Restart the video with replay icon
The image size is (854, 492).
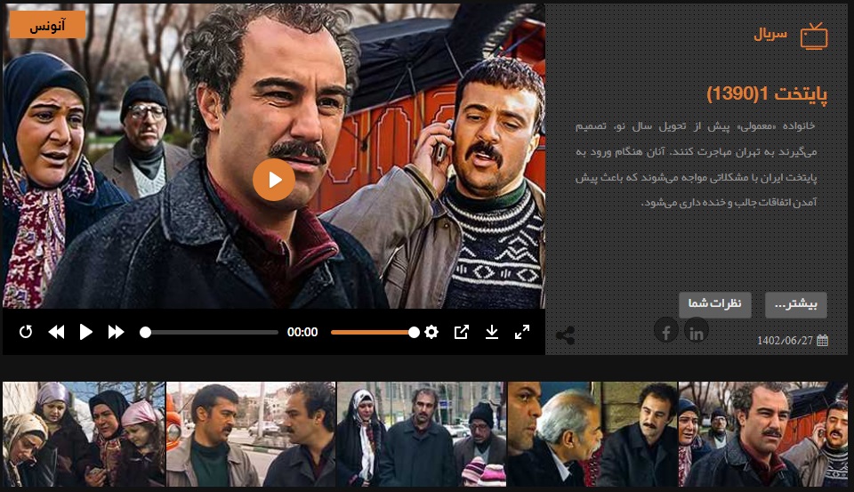(x=26, y=332)
